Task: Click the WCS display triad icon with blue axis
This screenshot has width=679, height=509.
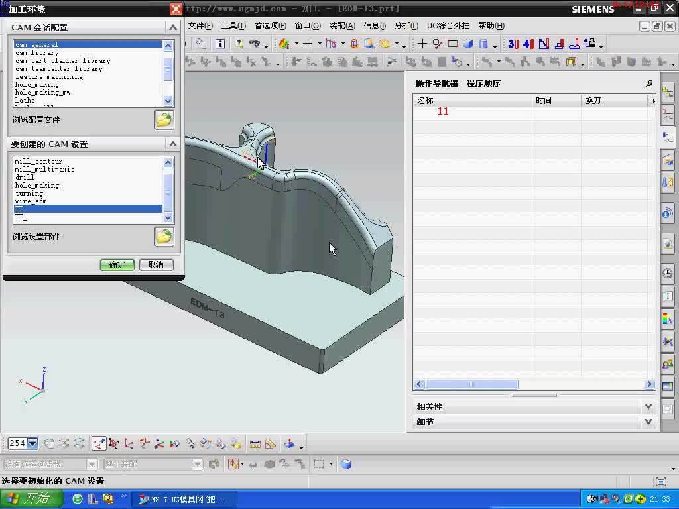Action: (159, 443)
